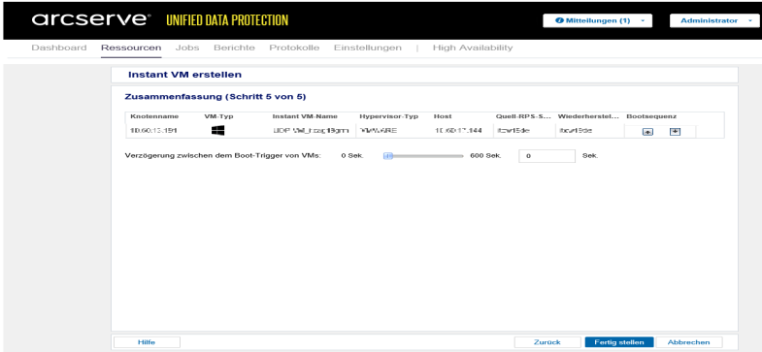The image size is (762, 352).
Task: Click the Quell-RPS-S... column header
Action: click(523, 116)
